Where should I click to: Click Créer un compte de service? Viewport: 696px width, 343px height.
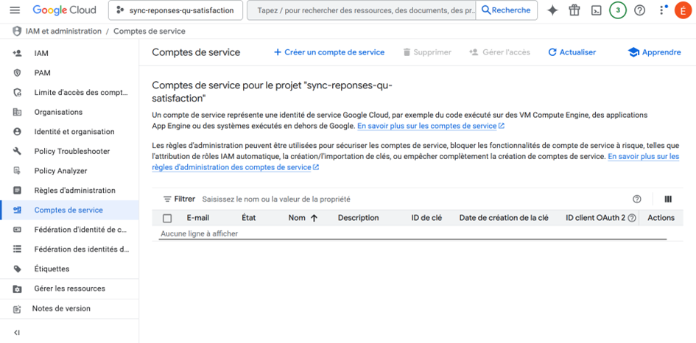click(329, 52)
